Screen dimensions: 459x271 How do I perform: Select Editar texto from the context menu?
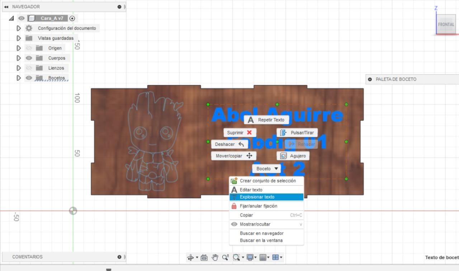[266, 190]
